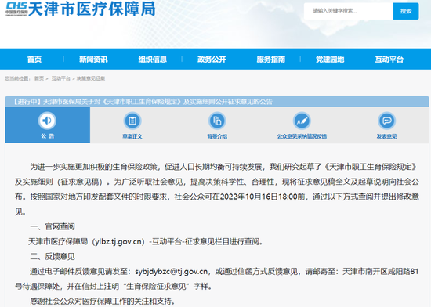This screenshot has width=431, height=307.
Task: Go to 决策意见征集 in the breadcrumb
Action: point(91,78)
